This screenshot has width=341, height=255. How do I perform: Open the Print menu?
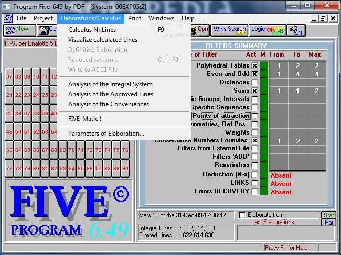point(134,18)
